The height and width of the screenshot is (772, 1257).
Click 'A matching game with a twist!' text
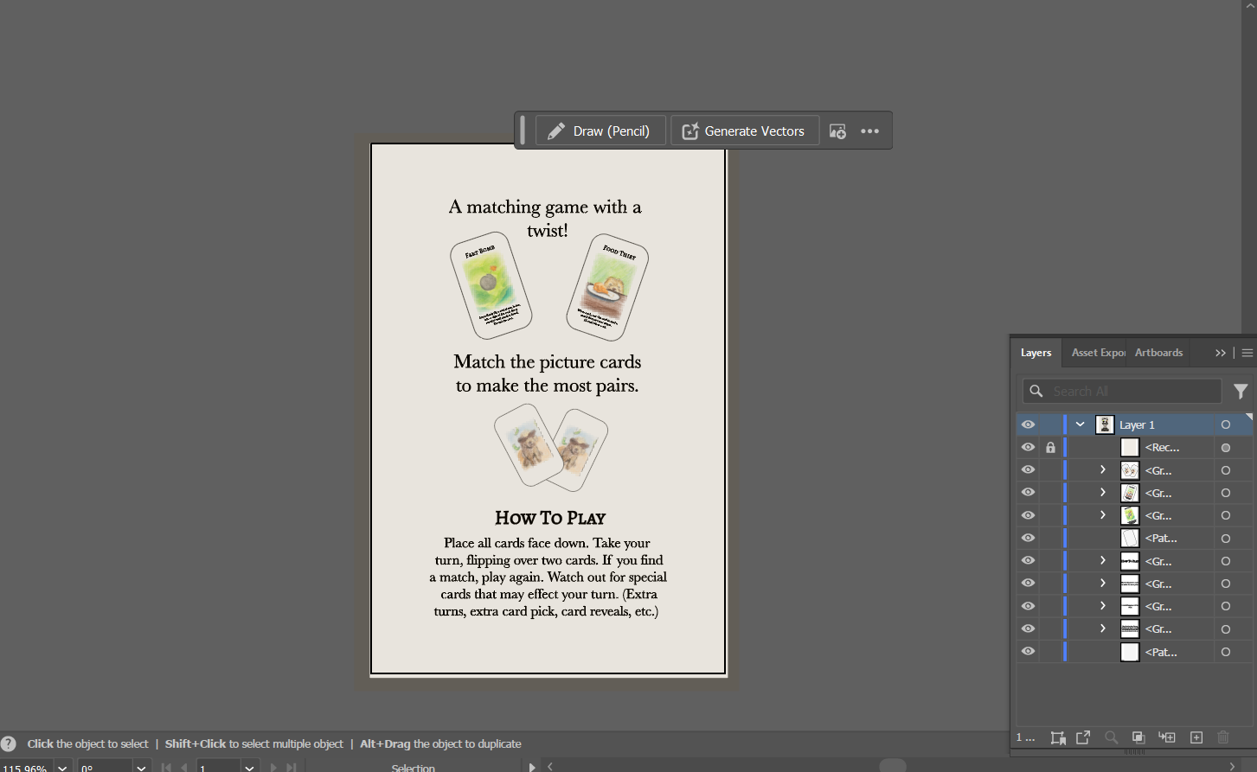click(x=546, y=218)
